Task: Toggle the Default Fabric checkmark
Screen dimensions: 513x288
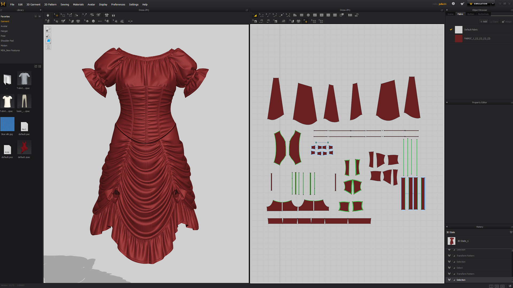Action: click(451, 30)
